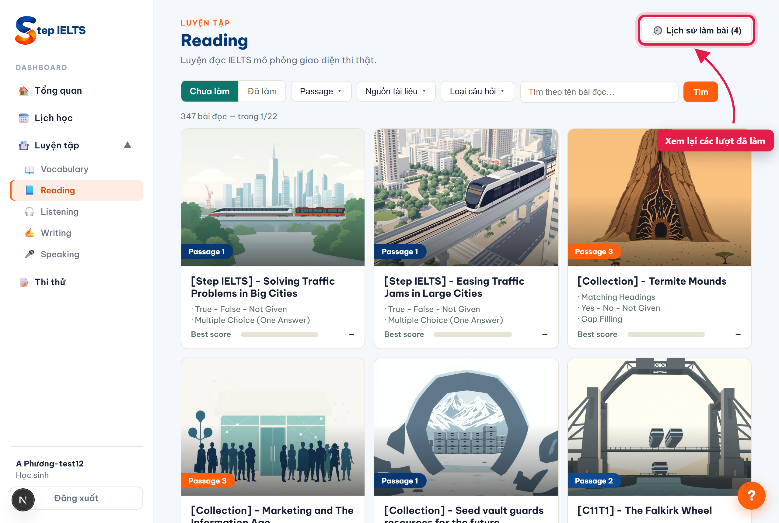This screenshot has width=779, height=523.
Task: Open Seed vault guards resources title
Action: tap(463, 514)
